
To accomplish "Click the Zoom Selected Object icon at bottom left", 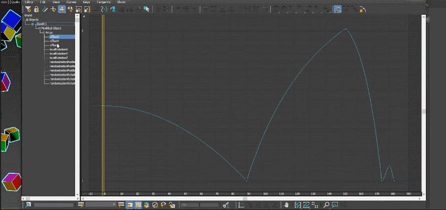I will point(27,205).
